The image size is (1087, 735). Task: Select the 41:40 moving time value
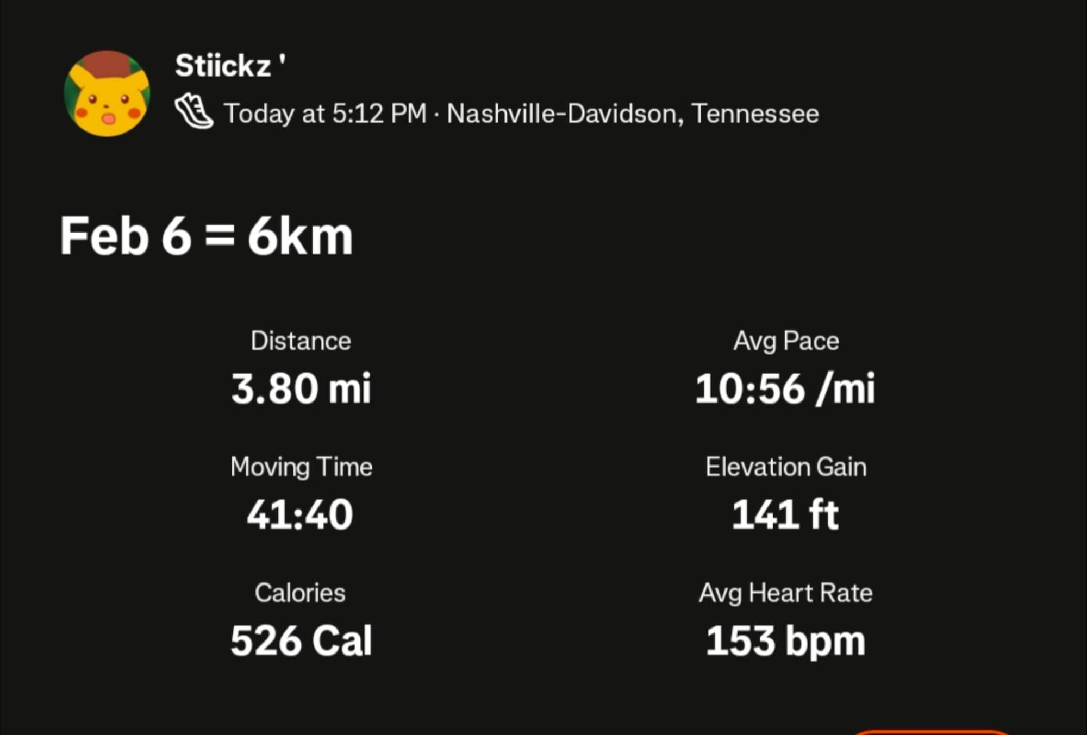pos(300,514)
